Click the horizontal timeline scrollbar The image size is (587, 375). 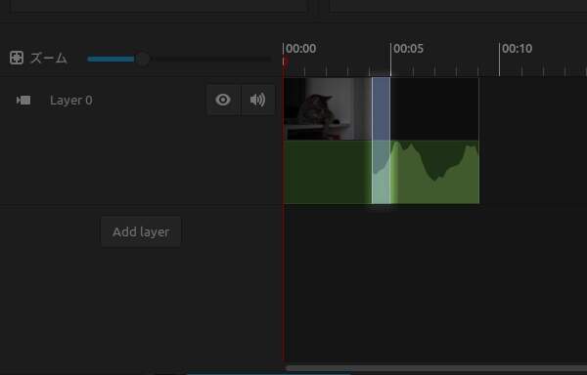(436, 368)
